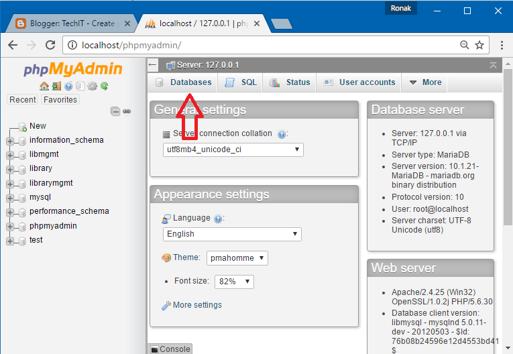Open the More tab dropdown
Screen dimensions: 513x354
[x=426, y=82]
